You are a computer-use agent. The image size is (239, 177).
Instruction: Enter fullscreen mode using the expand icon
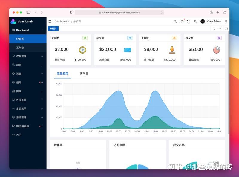(x=188, y=21)
